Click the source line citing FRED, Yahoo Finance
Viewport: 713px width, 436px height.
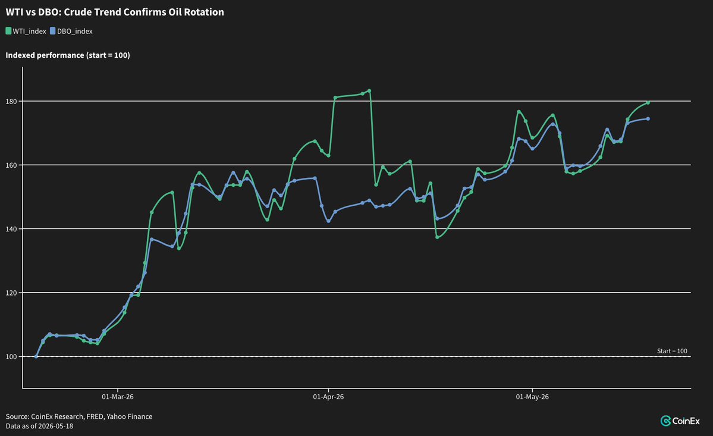79,416
